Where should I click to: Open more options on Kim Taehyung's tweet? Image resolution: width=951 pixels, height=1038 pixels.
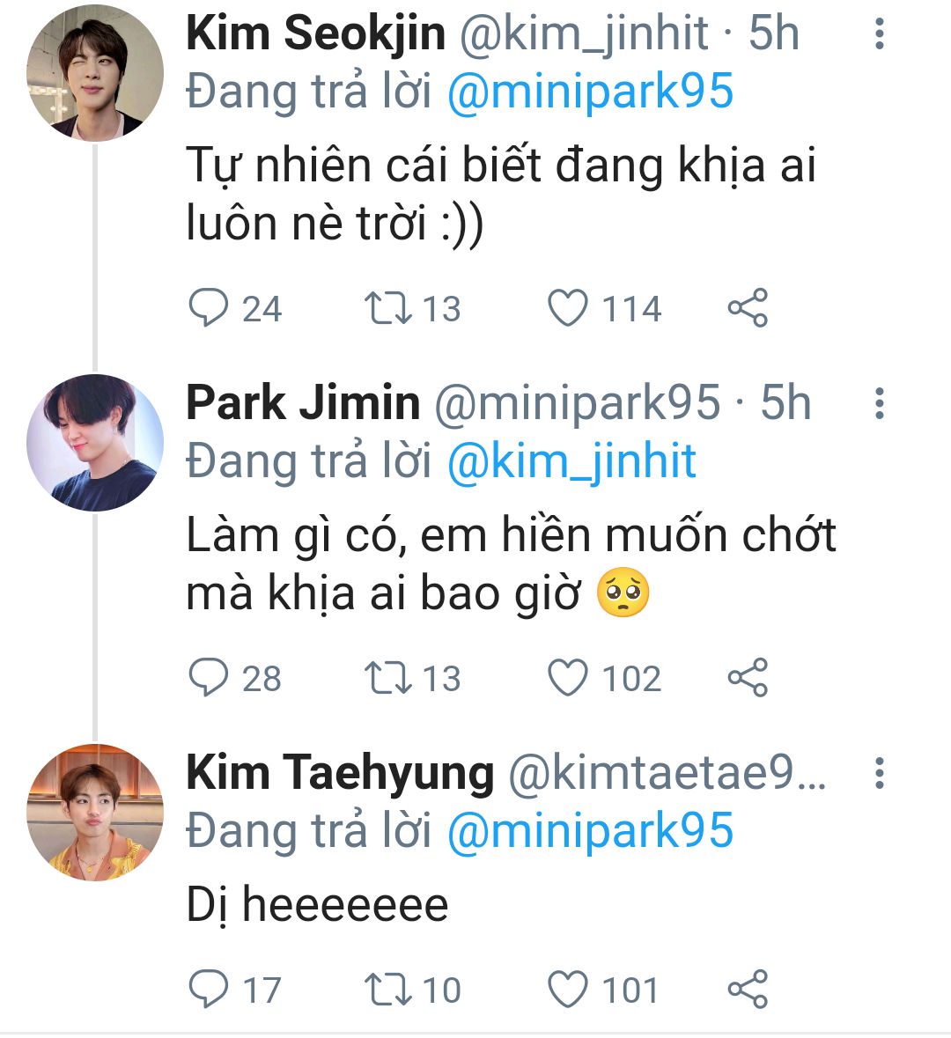[x=879, y=774]
